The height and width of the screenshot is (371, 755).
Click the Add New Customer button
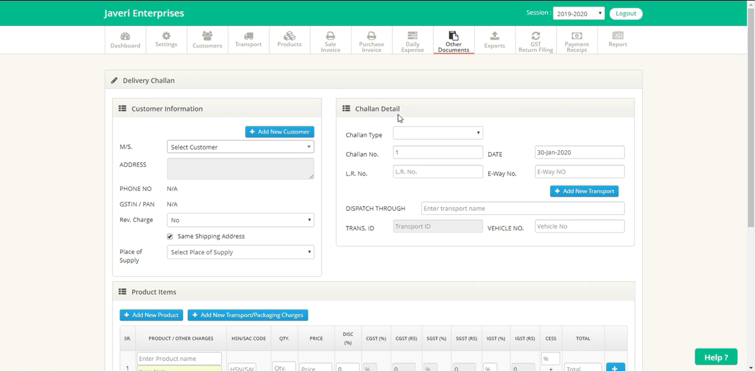(x=280, y=132)
